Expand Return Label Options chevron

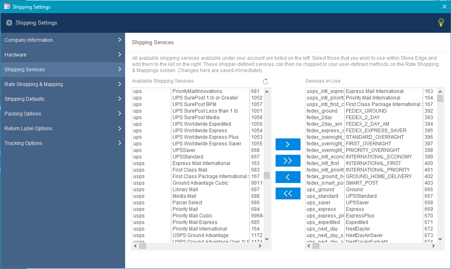(x=120, y=128)
